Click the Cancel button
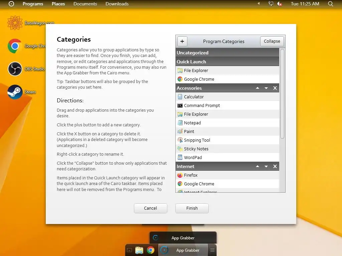Screen dimensions: 342x256 (x=151, y=208)
